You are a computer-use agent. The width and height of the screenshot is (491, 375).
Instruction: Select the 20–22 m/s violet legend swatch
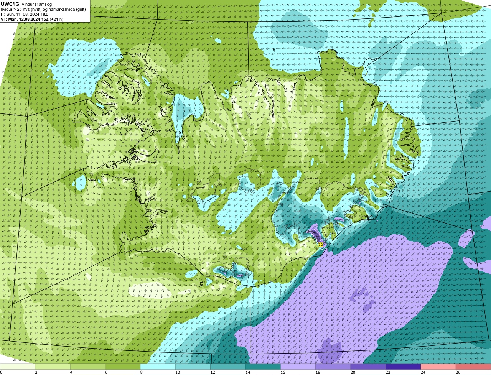pos(368,367)
